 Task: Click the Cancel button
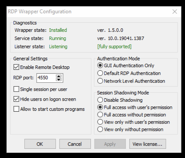[75, 144]
